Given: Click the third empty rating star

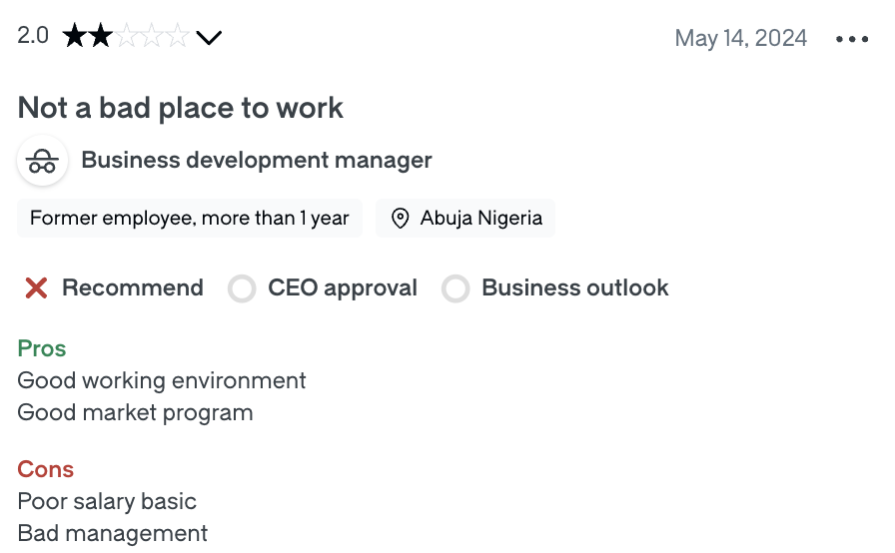Looking at the screenshot, I should (127, 38).
